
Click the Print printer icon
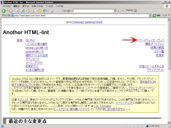click(x=51, y=11)
